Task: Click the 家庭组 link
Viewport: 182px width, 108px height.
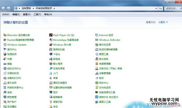Action: pos(57,59)
